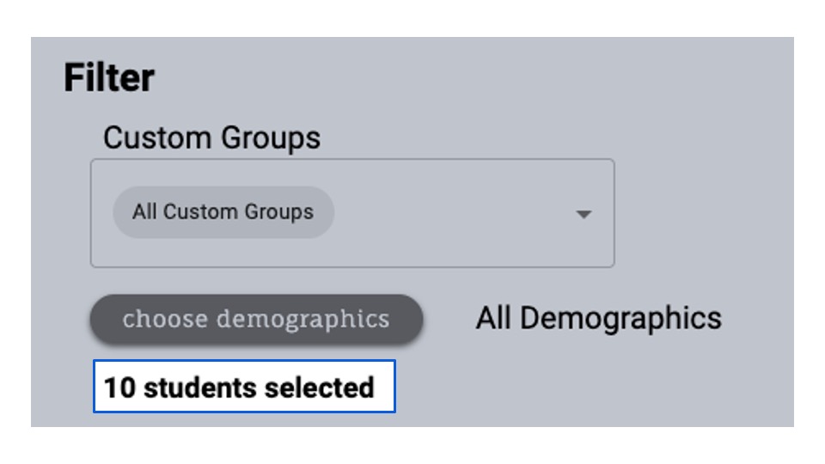Expand the group list via caret icon

[x=584, y=214]
